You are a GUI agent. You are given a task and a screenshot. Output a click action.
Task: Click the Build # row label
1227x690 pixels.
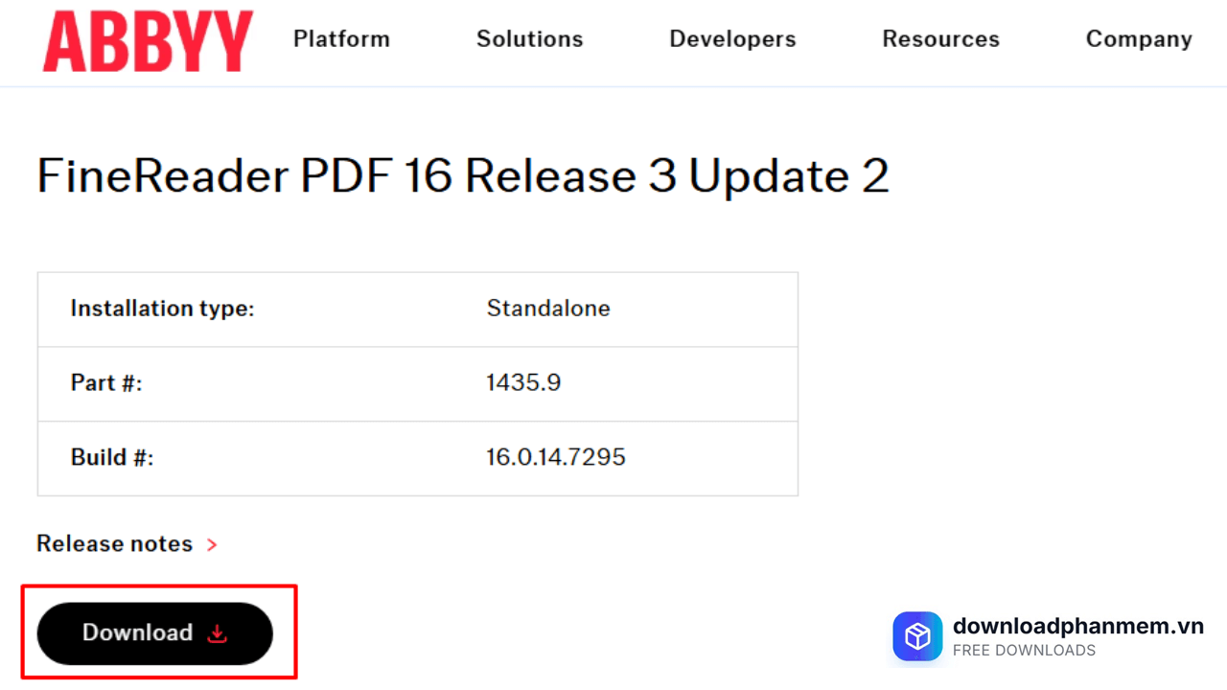(112, 457)
